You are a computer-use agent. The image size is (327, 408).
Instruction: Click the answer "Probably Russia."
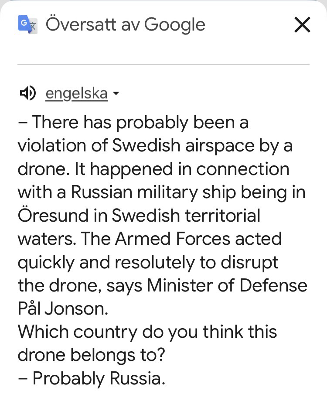point(99,378)
